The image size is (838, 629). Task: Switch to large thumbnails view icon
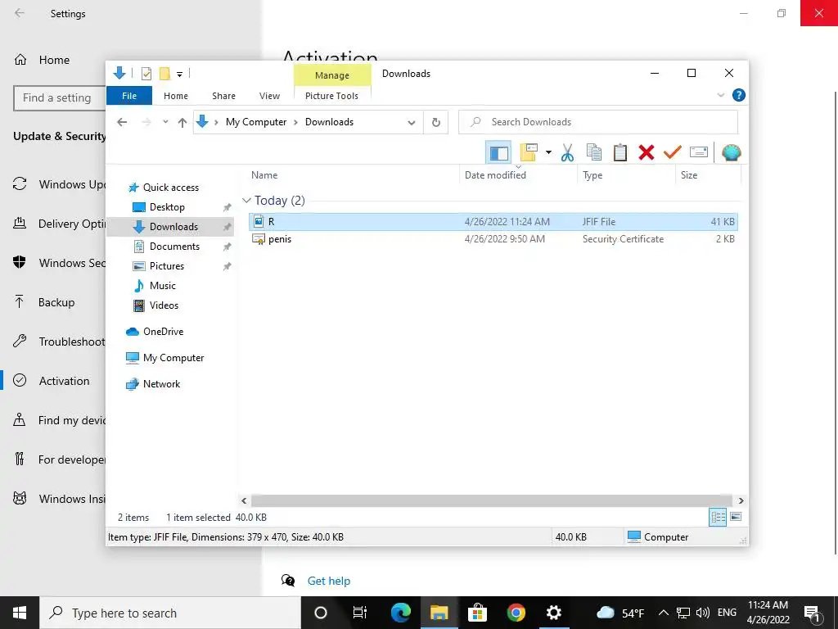(x=736, y=517)
